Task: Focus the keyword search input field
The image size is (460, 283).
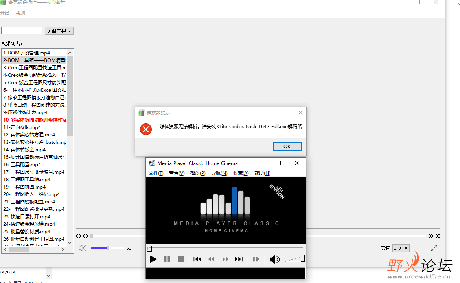Action: [x=22, y=31]
